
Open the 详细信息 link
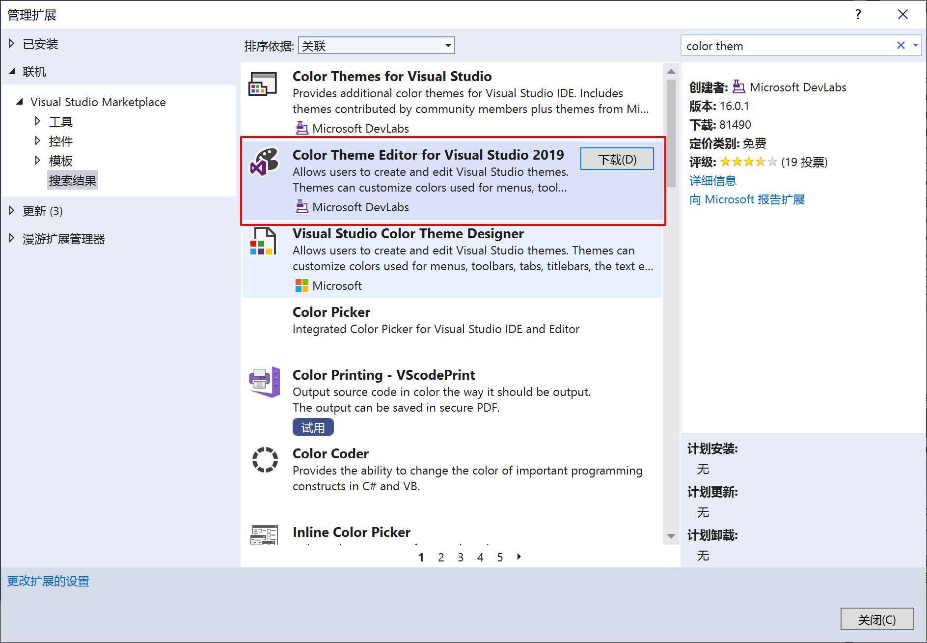(713, 181)
